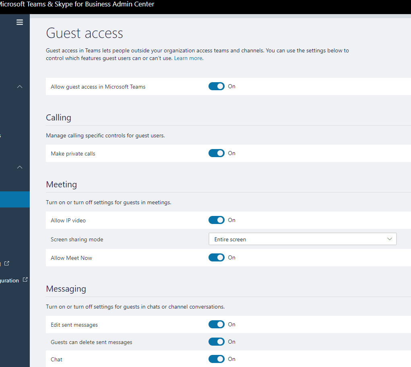Click 'Manage calling specific controls for guest users.' text
411x367 pixels.
point(105,136)
